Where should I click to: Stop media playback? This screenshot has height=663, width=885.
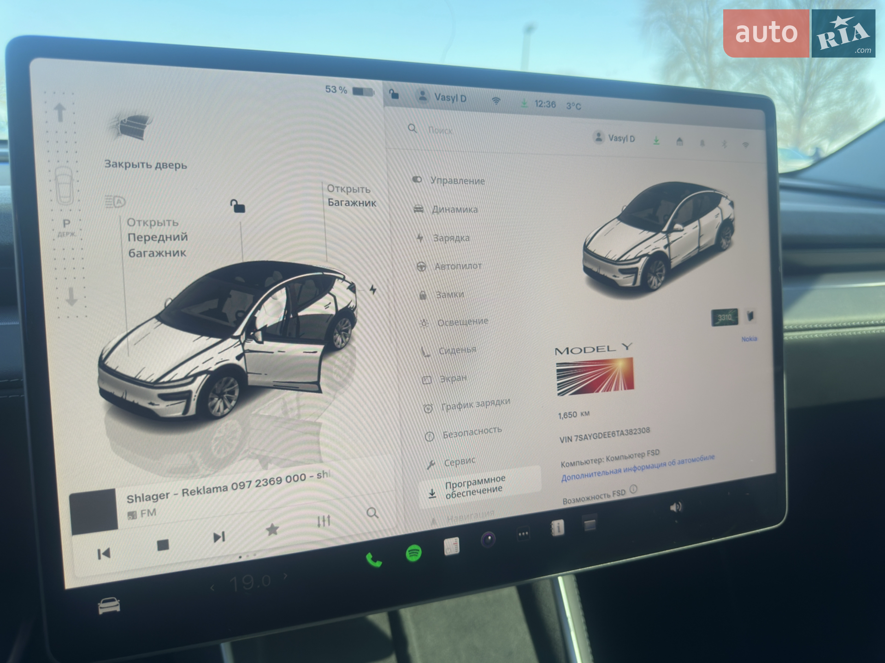tap(163, 545)
